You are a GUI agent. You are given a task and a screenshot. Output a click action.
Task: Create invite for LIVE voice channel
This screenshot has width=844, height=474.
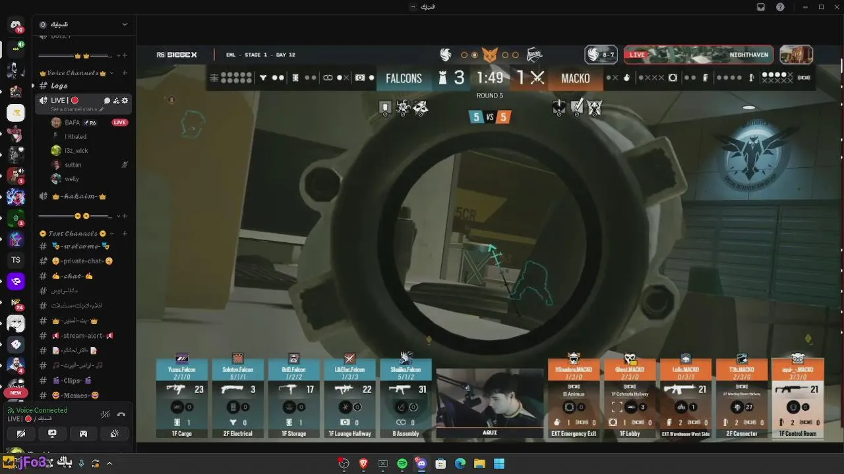point(116,100)
